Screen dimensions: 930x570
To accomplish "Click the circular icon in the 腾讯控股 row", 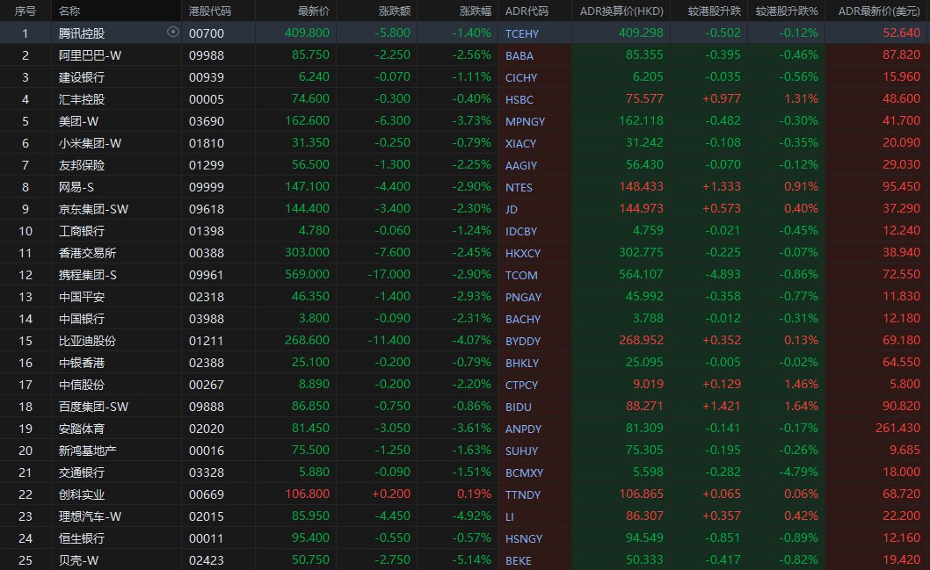I will [x=172, y=32].
